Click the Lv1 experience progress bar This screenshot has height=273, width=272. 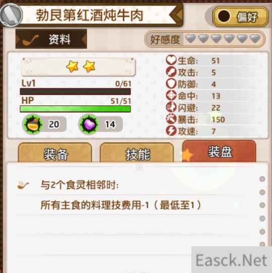point(75,91)
